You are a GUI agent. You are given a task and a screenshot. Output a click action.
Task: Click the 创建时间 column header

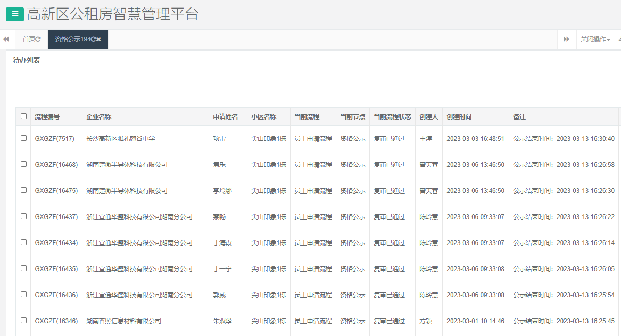pyautogui.click(x=459, y=116)
